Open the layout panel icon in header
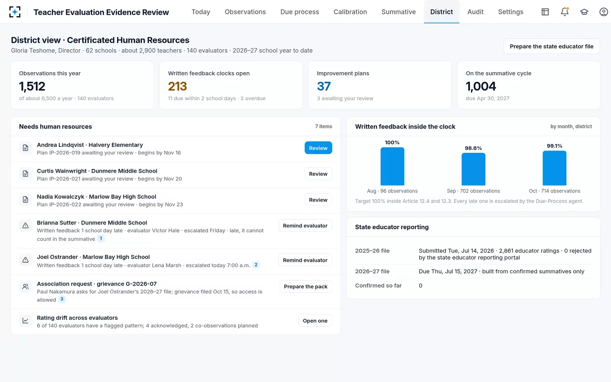Viewport: 611px width, 382px height. 545,12
